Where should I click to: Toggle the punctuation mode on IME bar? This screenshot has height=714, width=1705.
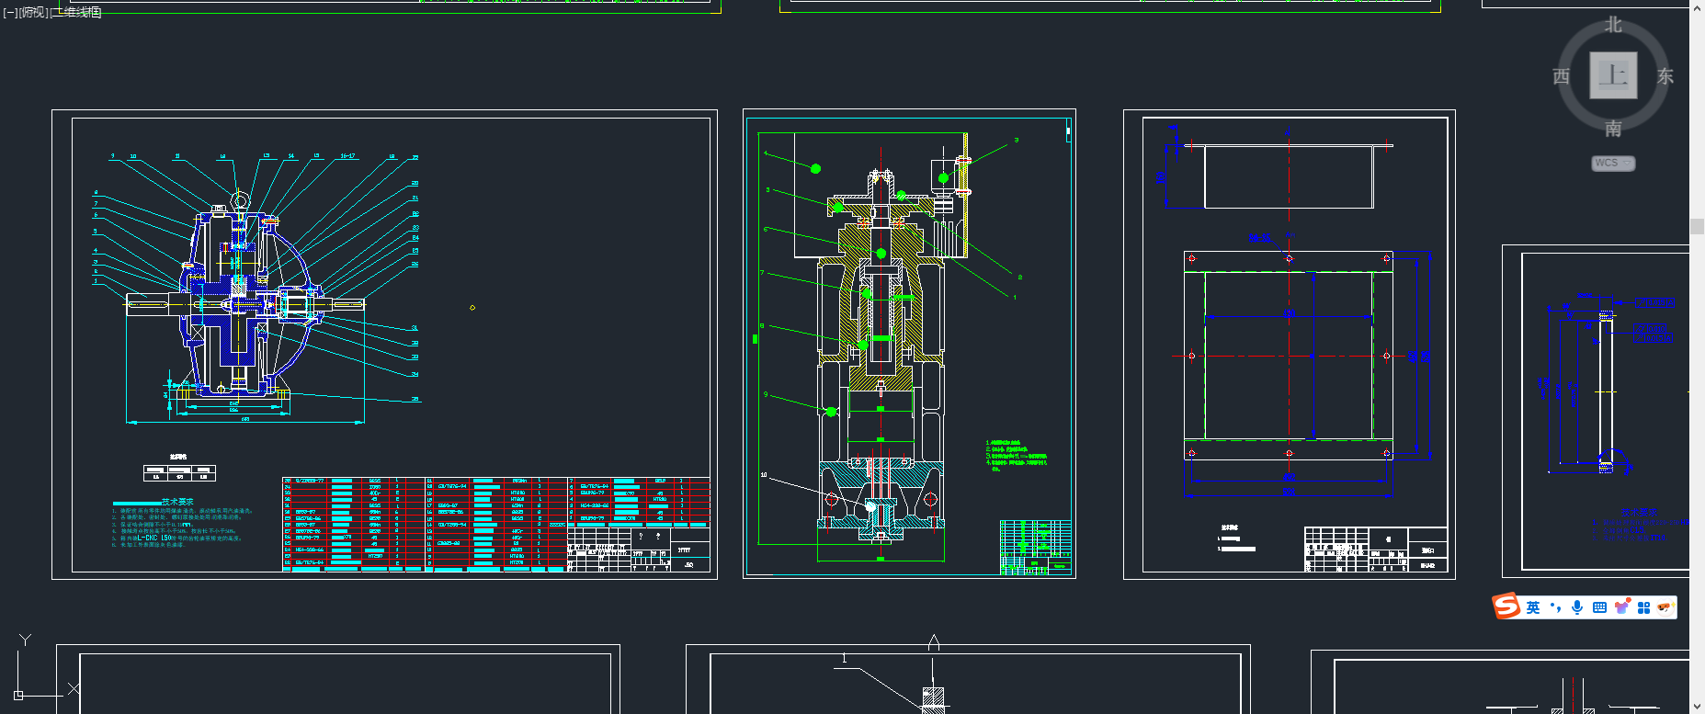pos(1555,607)
